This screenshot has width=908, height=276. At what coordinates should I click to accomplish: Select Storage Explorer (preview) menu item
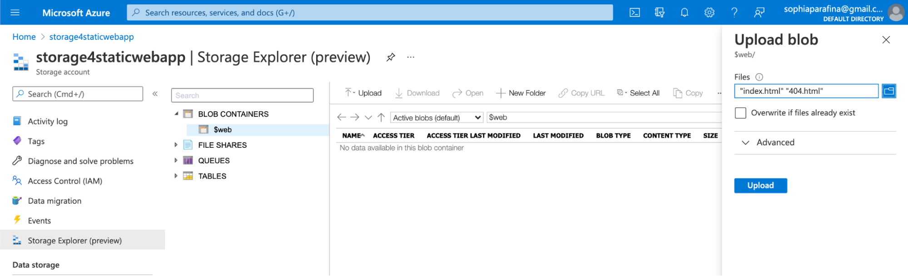82,240
